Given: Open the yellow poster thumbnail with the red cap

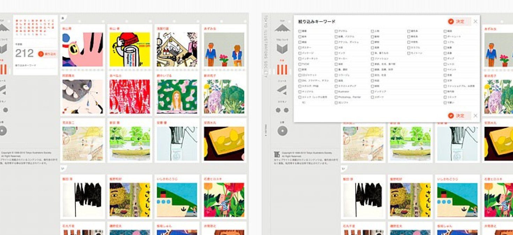Looking at the screenshot, I should pyautogui.click(x=129, y=49).
